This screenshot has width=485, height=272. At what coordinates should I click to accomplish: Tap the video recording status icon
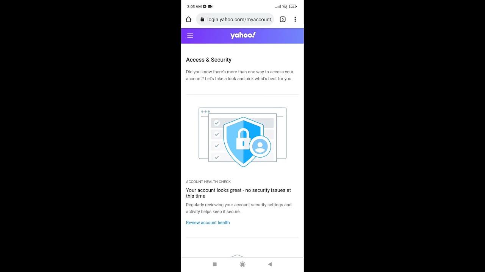[x=210, y=6]
